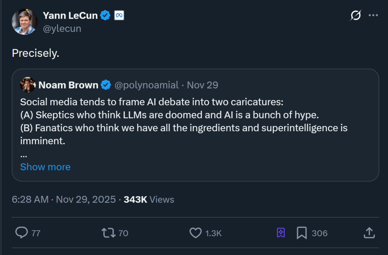Expand quoted post with Show more

[x=45, y=167]
